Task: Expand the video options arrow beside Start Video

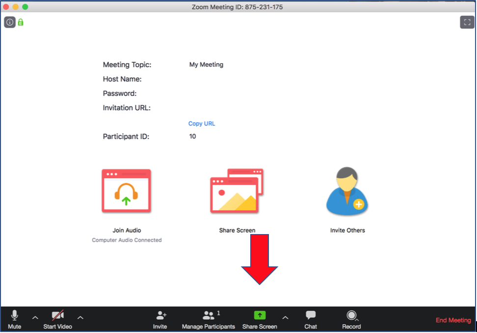Action: pos(80,318)
